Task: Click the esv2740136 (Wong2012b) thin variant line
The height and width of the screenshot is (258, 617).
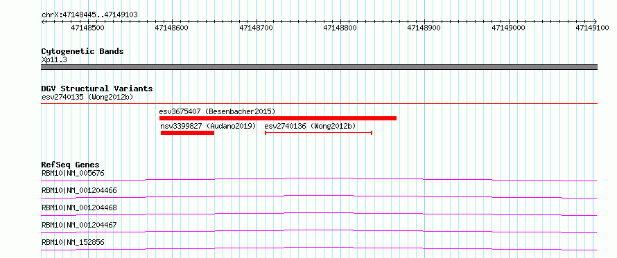Action: pyautogui.click(x=319, y=133)
